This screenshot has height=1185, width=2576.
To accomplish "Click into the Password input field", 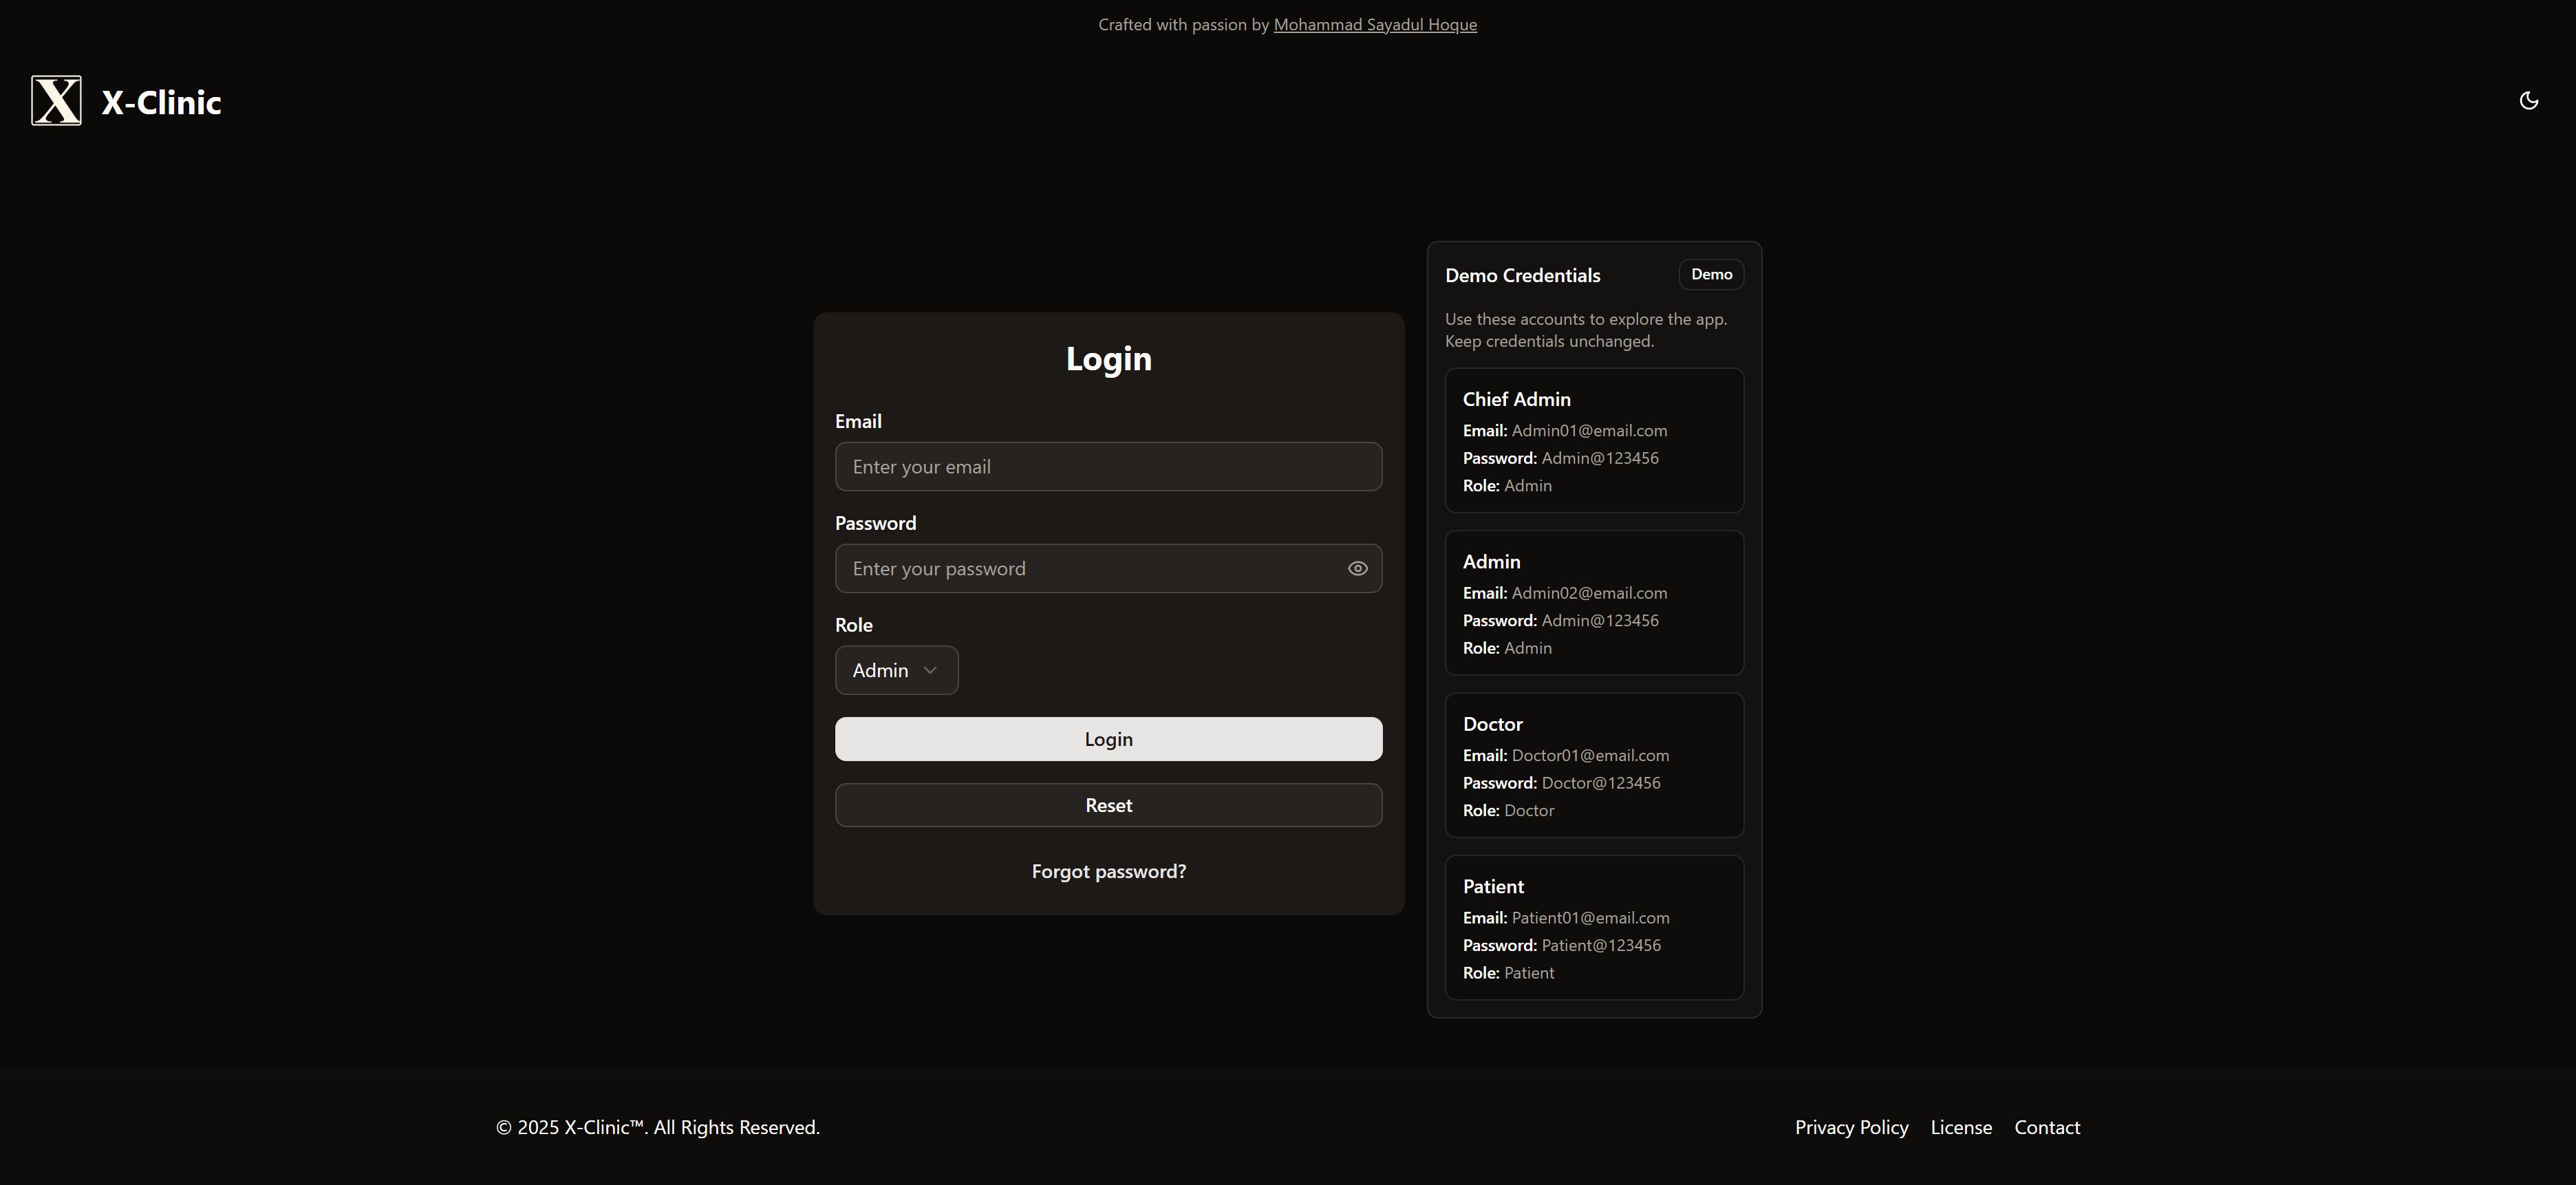I will 1090,568.
